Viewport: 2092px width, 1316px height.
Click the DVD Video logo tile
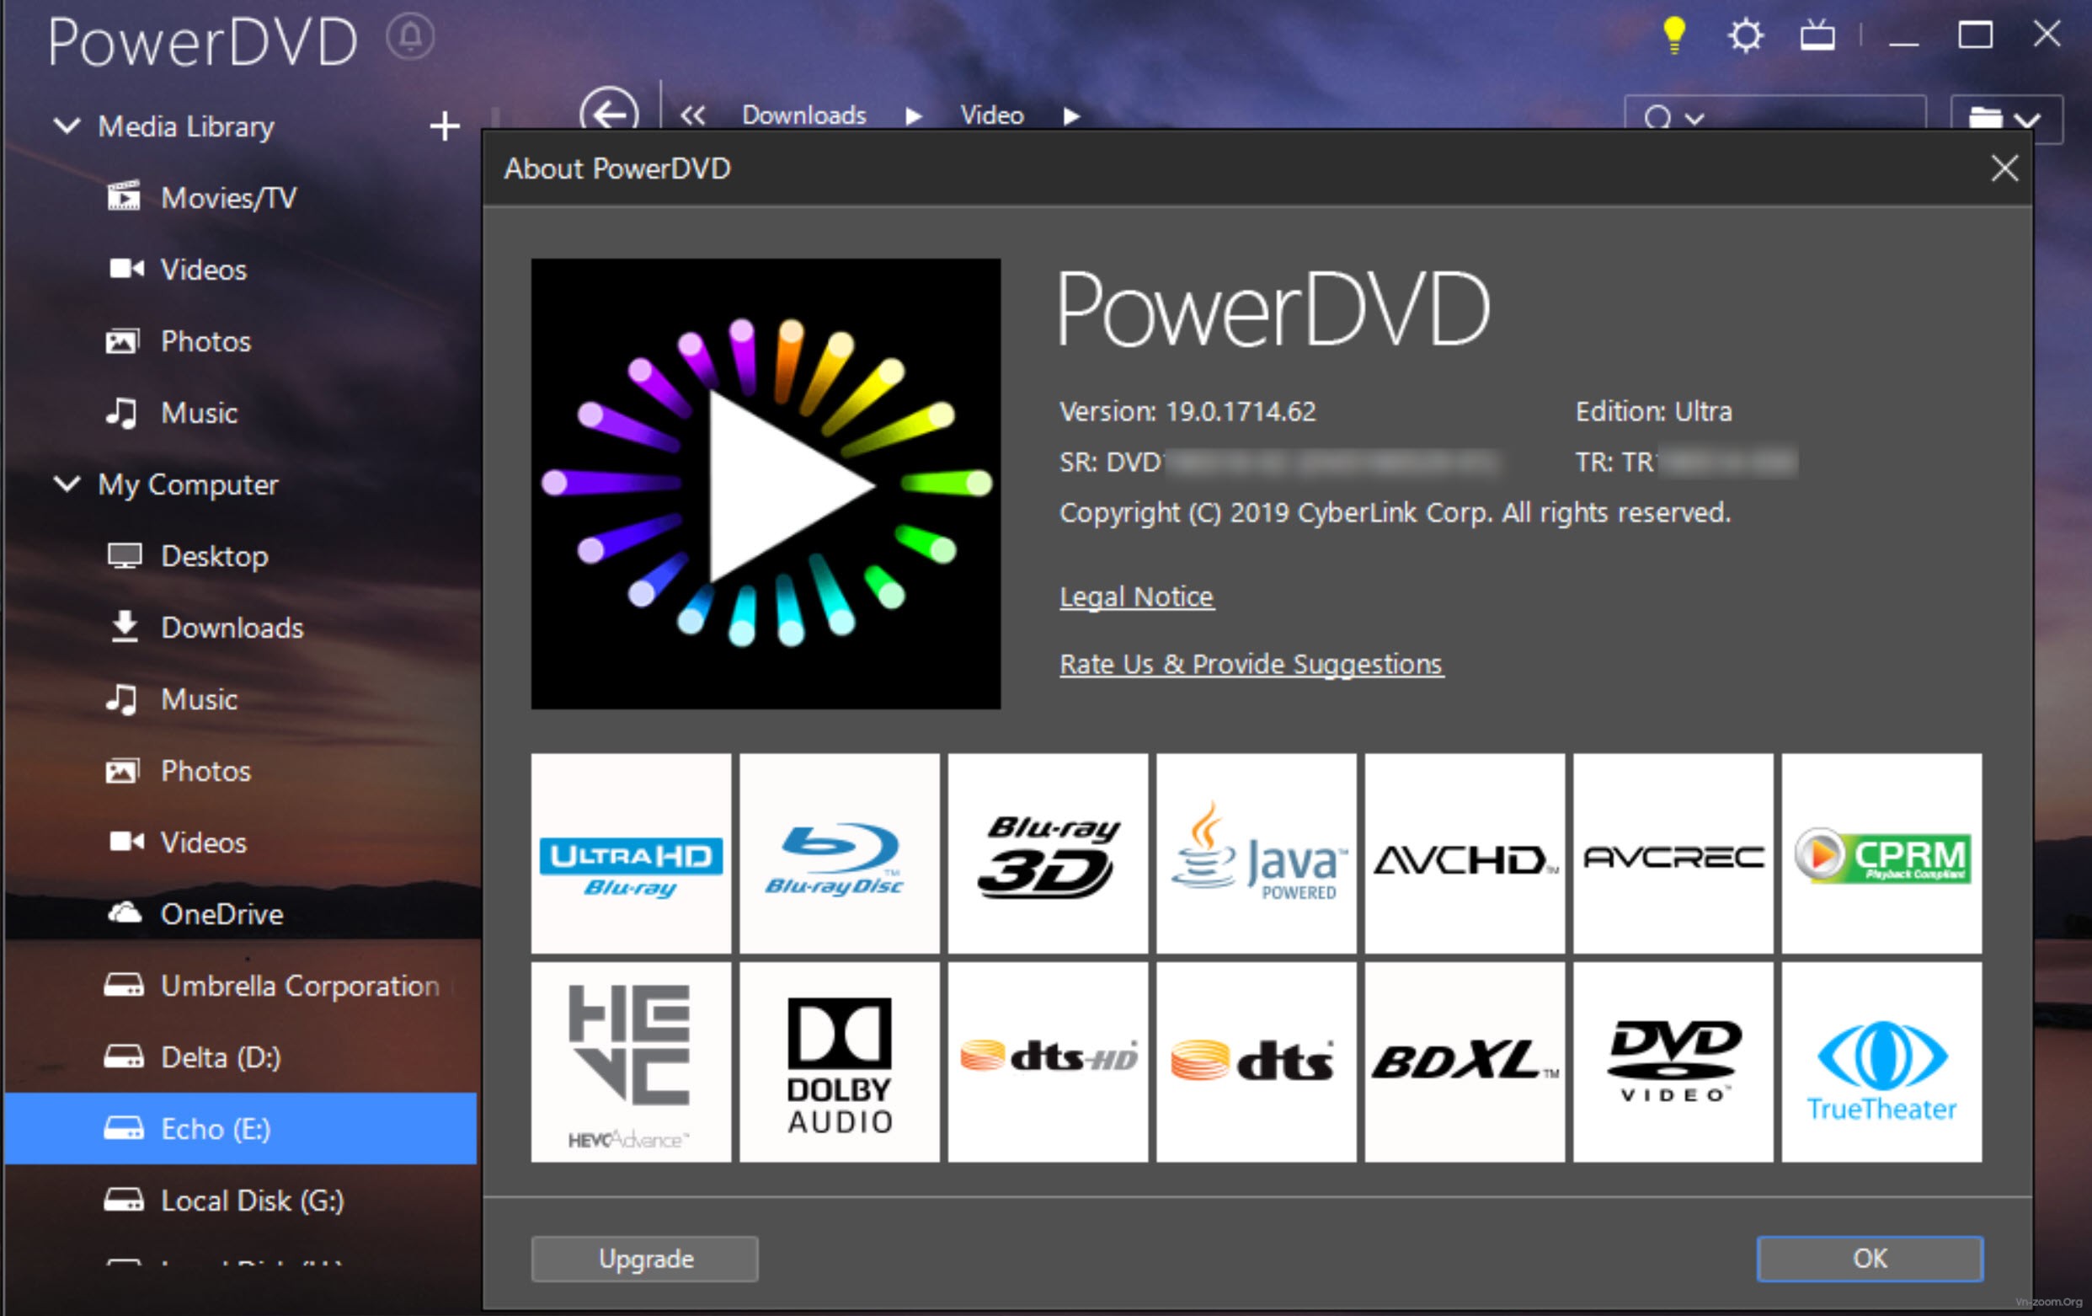click(x=1673, y=1062)
